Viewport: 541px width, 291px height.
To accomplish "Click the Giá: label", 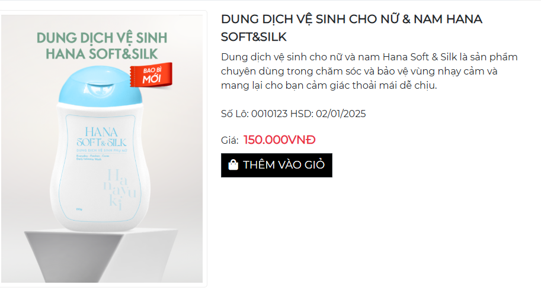I will tap(229, 140).
